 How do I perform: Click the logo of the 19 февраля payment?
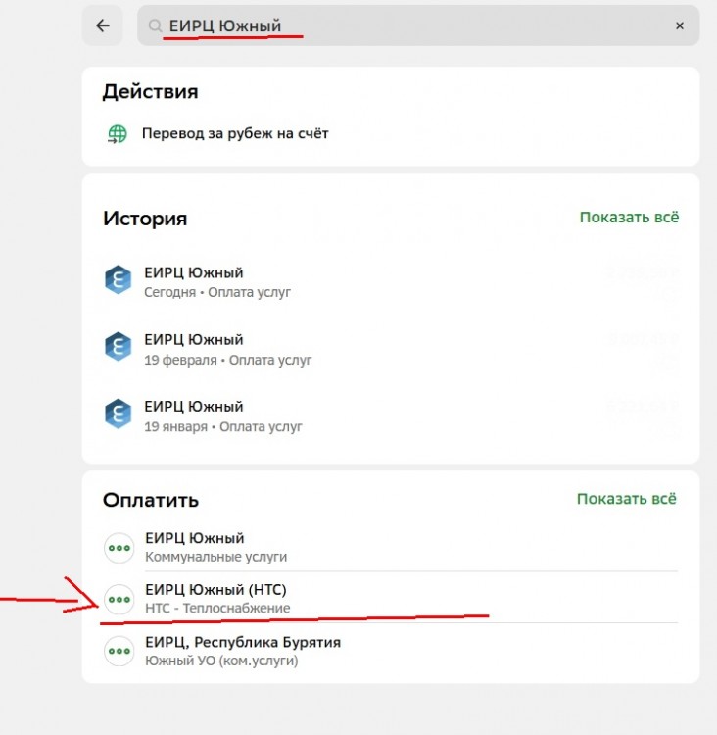click(x=118, y=347)
